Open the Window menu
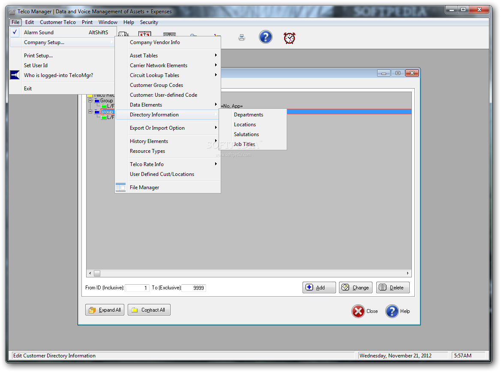 pos(108,22)
